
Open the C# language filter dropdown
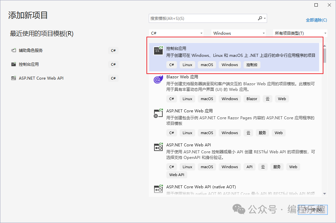(x=176, y=33)
